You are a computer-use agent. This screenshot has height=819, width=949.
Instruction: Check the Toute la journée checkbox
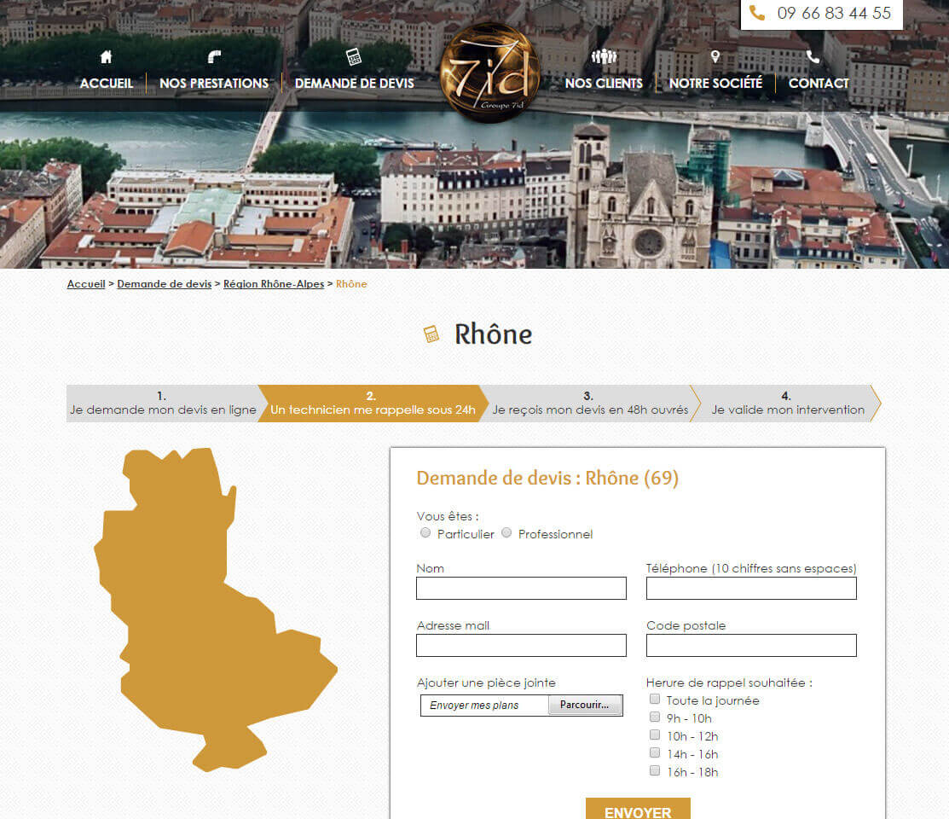(655, 699)
